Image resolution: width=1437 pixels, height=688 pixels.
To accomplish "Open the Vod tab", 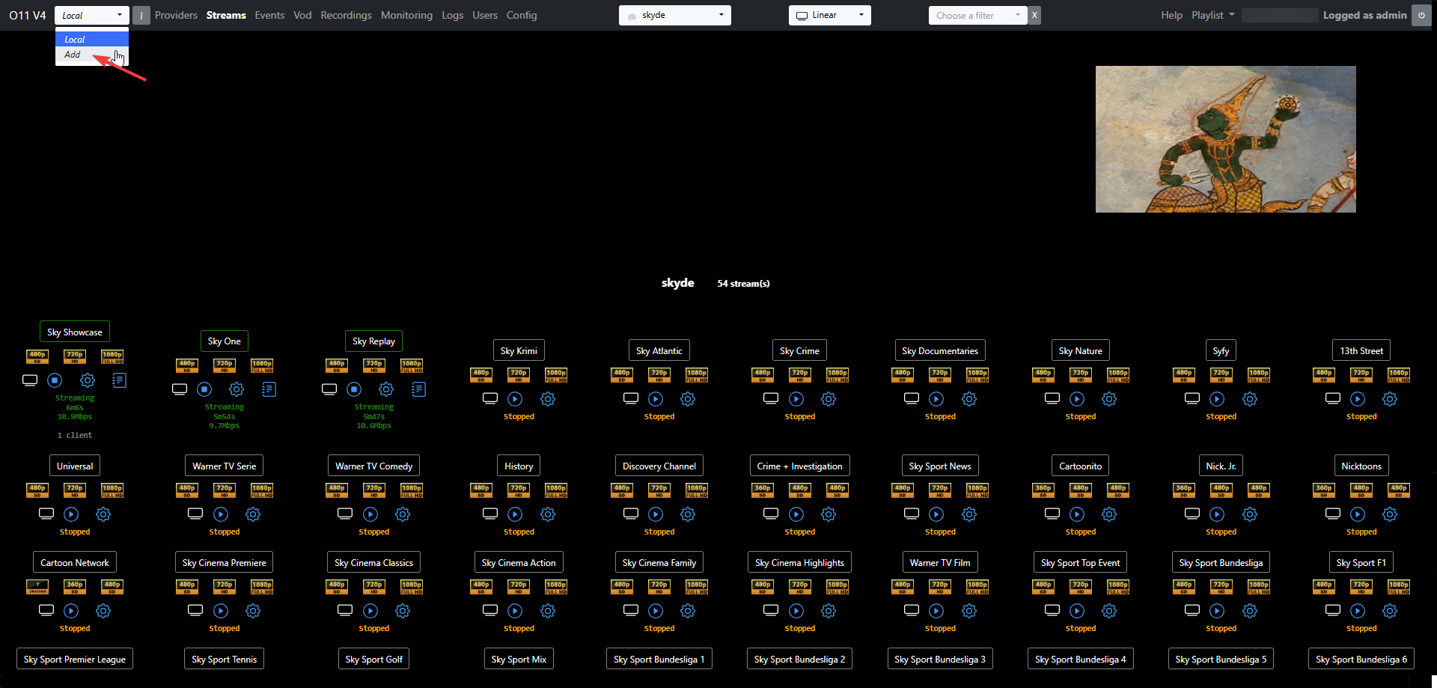I will pos(302,16).
